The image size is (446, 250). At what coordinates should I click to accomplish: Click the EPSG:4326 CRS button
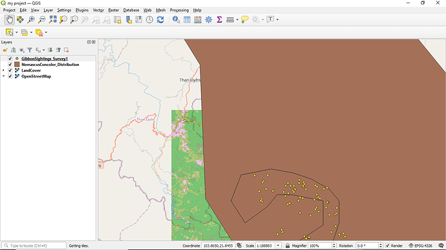coord(420,245)
